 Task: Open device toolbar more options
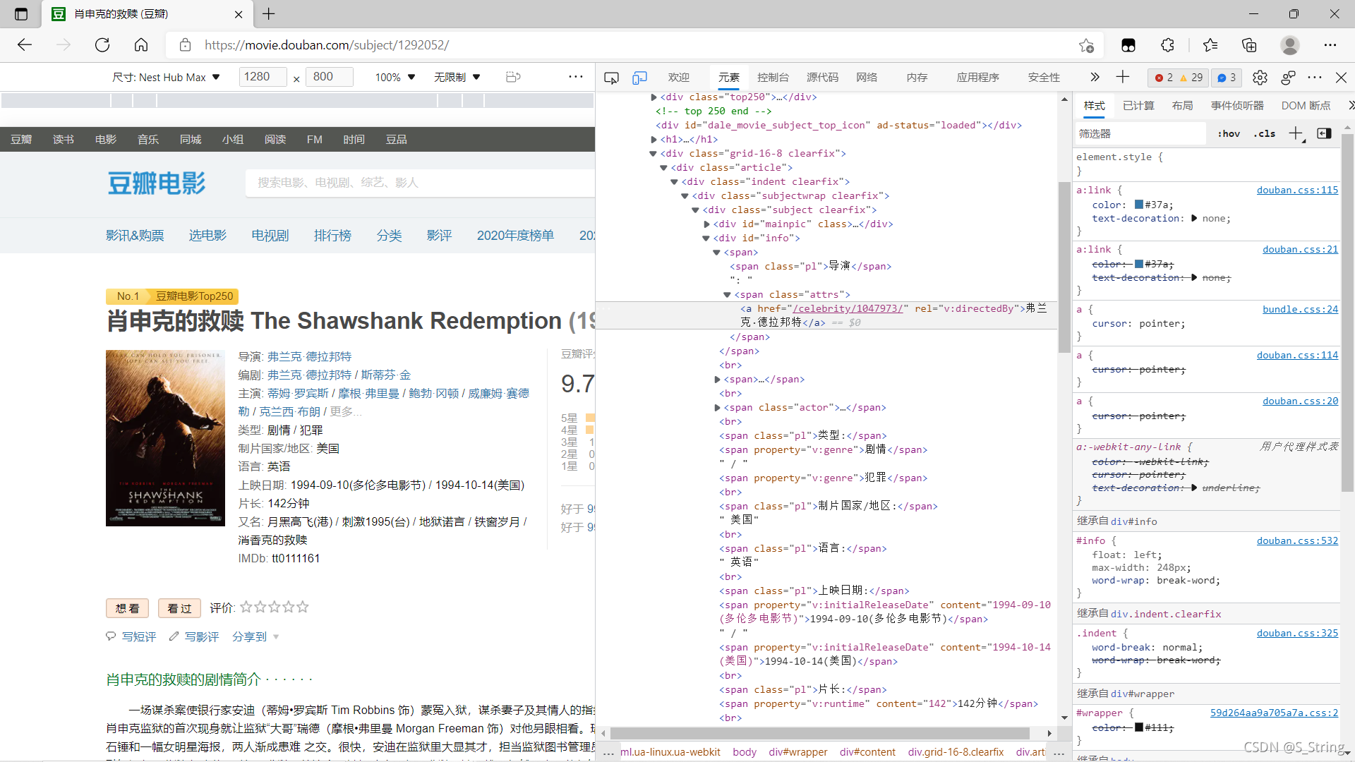(576, 77)
